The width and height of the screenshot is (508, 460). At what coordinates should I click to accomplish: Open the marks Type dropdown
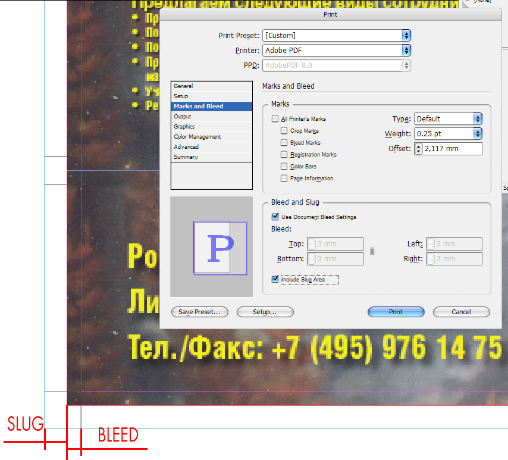(x=448, y=118)
